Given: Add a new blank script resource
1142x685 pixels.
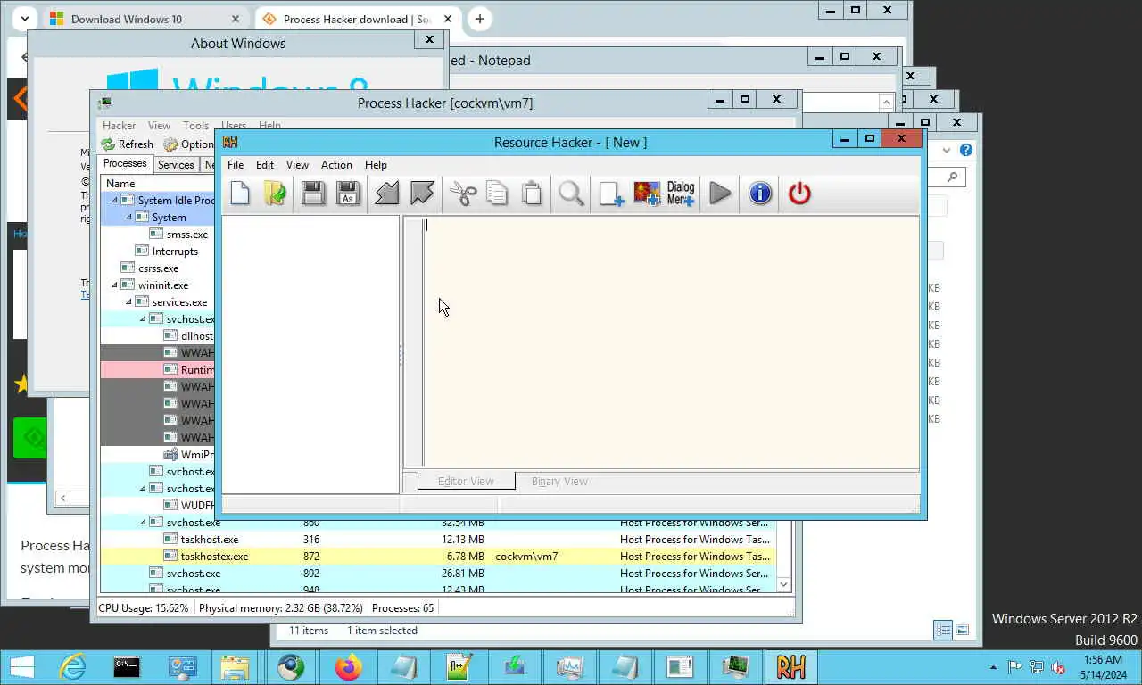Looking at the screenshot, I should click(611, 194).
